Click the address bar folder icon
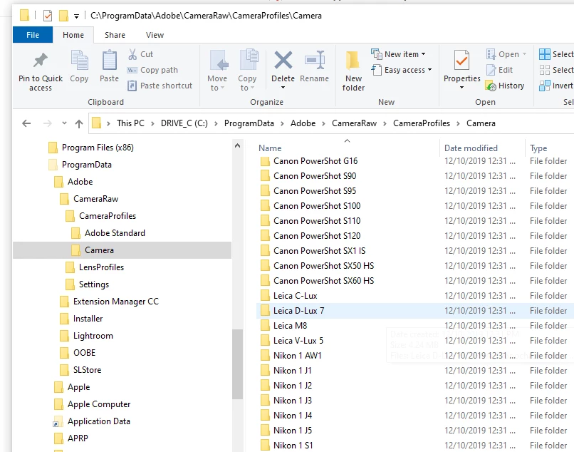This screenshot has height=452, width=574. tap(96, 123)
